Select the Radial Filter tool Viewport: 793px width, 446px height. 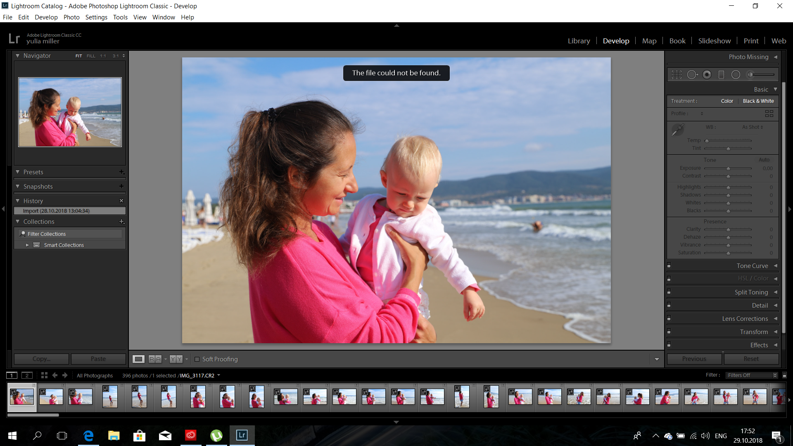coord(736,74)
